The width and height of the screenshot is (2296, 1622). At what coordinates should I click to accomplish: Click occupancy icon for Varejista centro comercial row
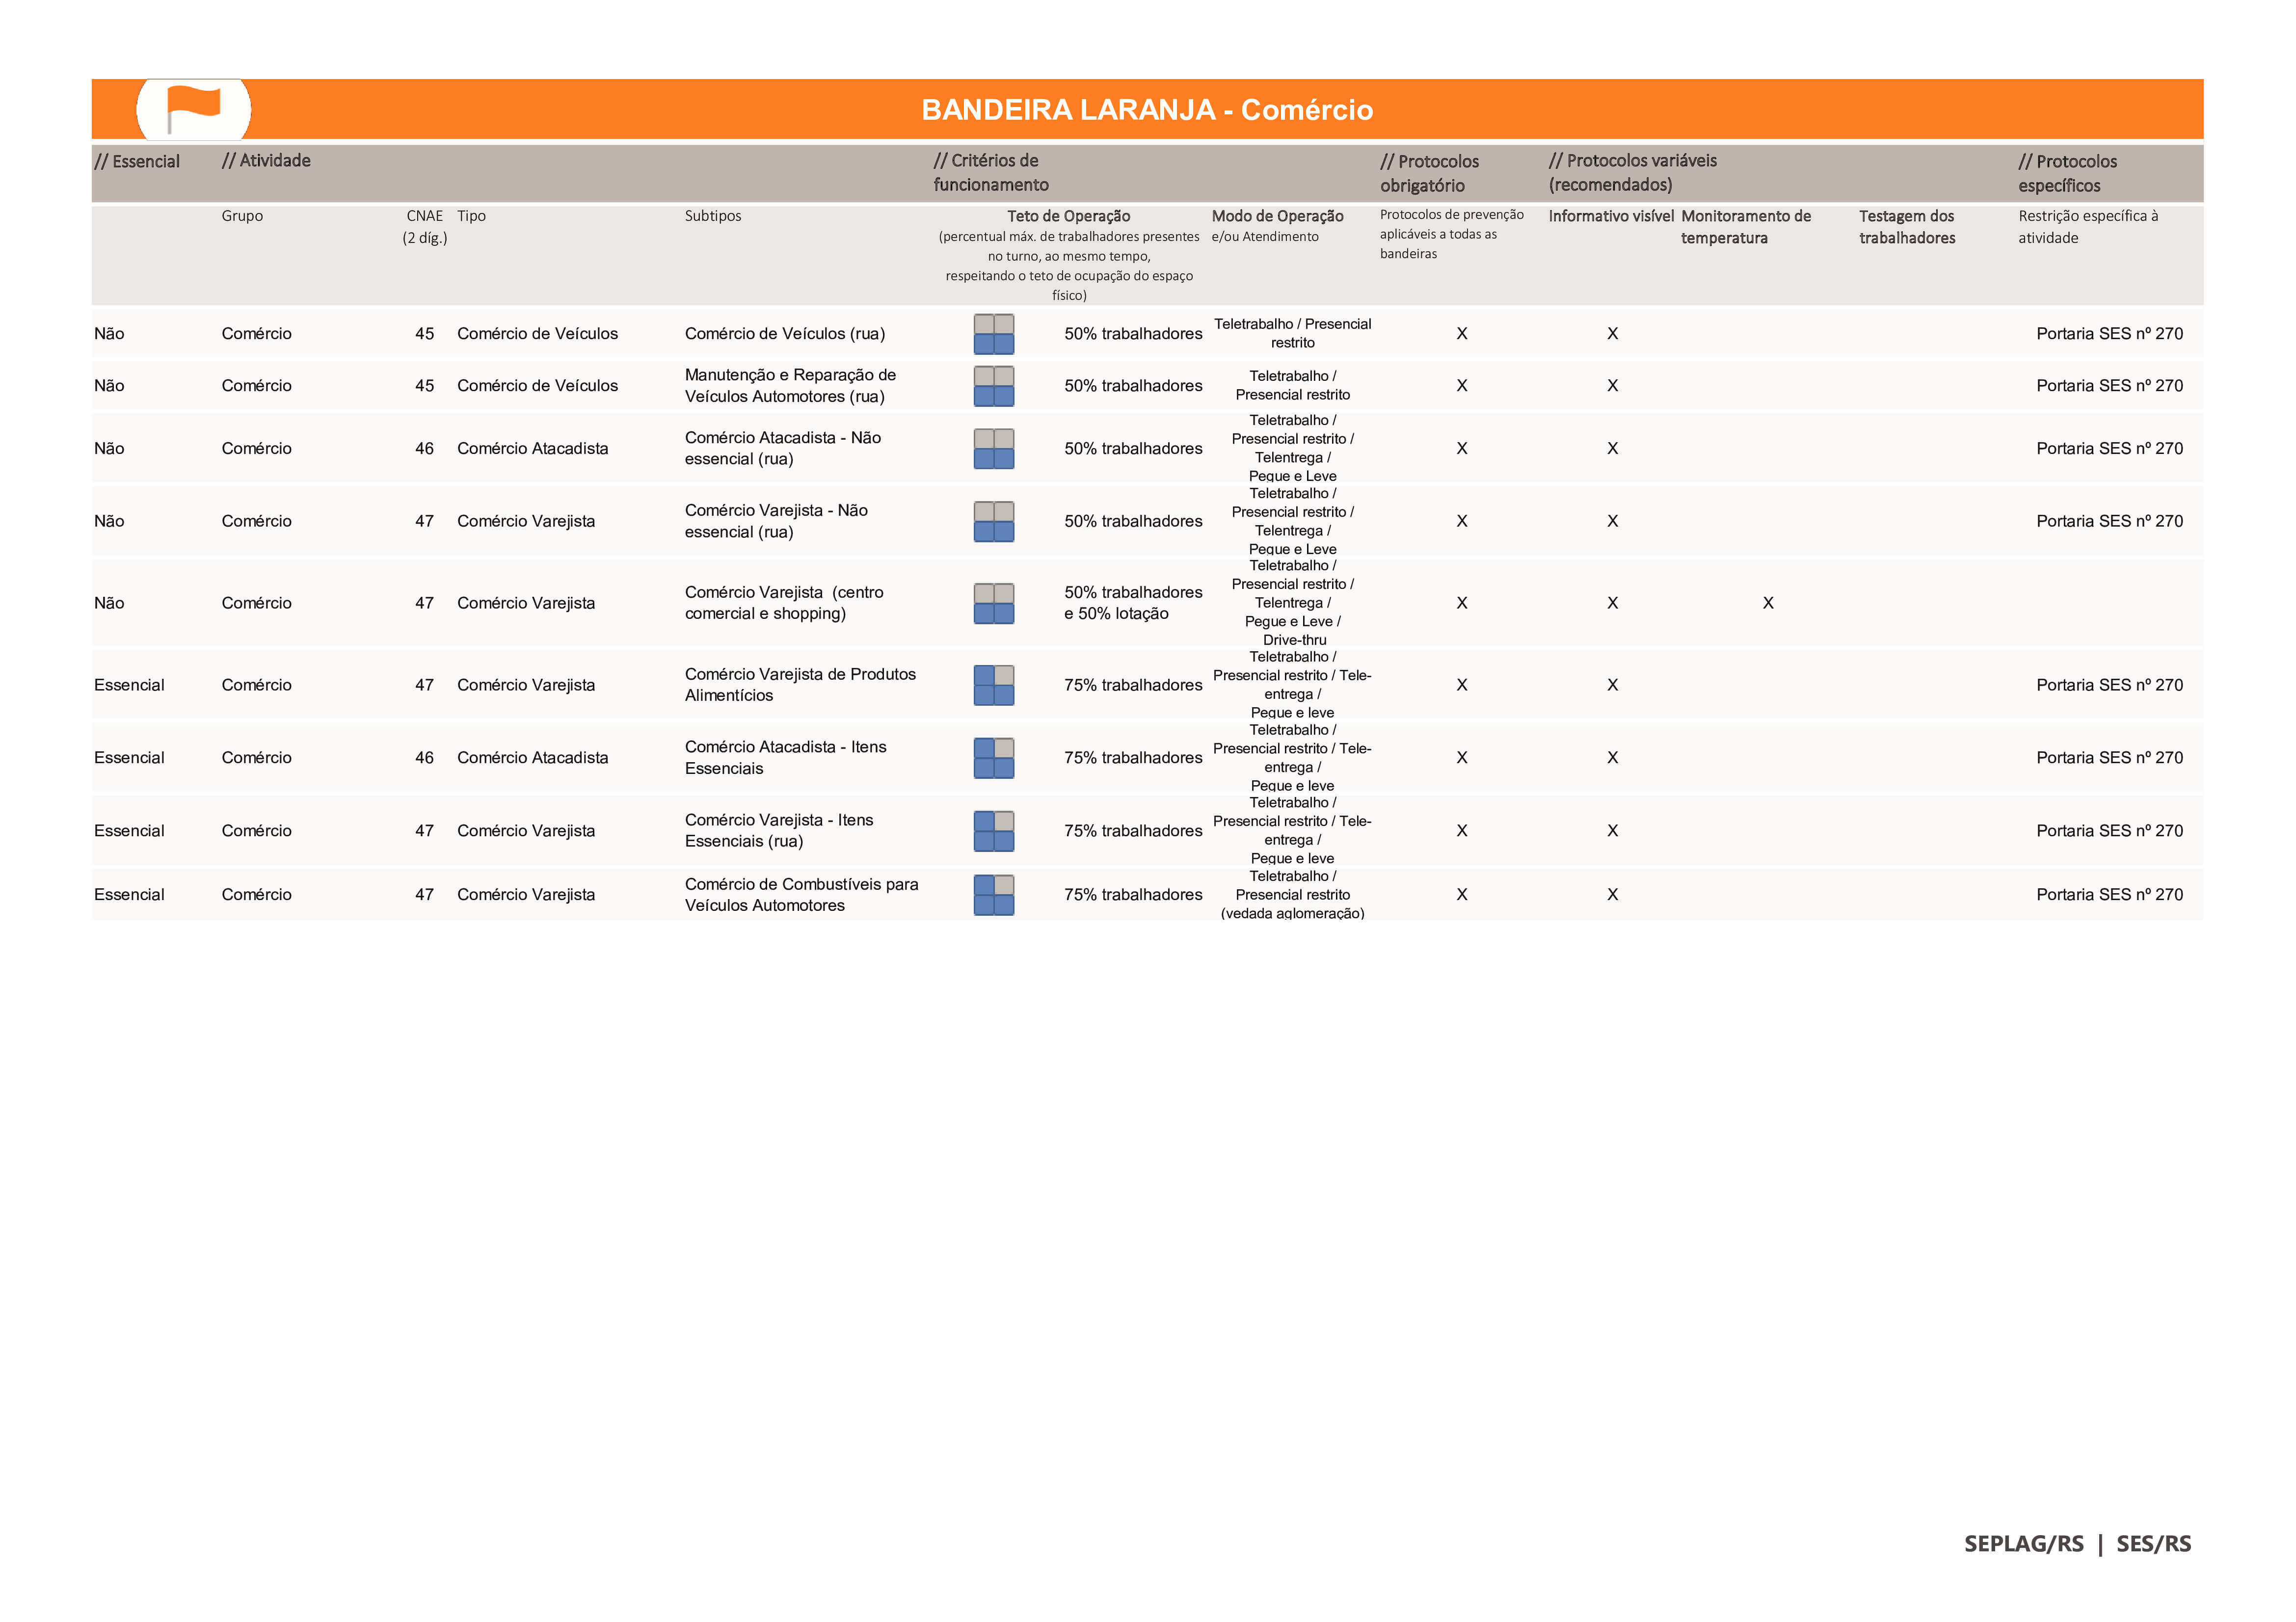tap(993, 603)
